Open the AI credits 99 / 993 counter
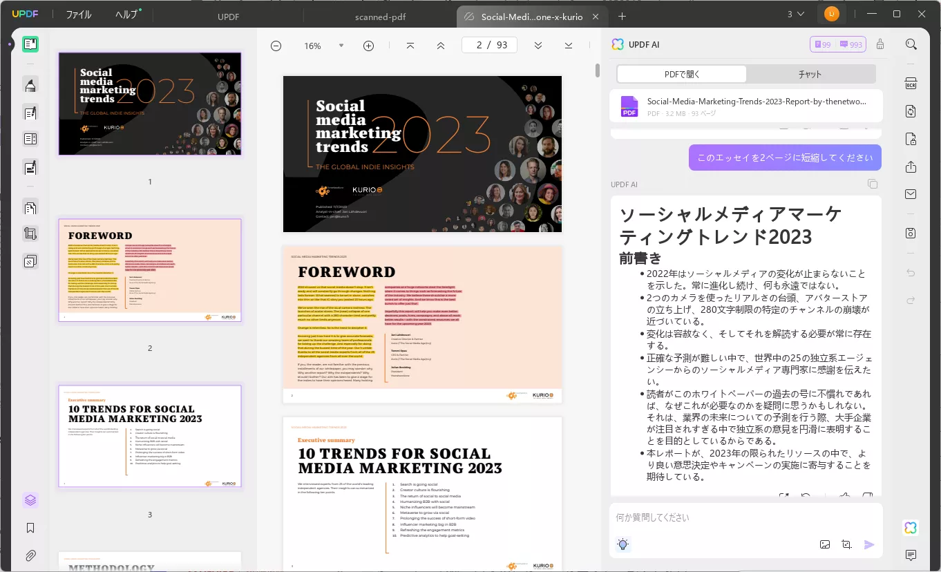The height and width of the screenshot is (572, 941). [x=838, y=44]
